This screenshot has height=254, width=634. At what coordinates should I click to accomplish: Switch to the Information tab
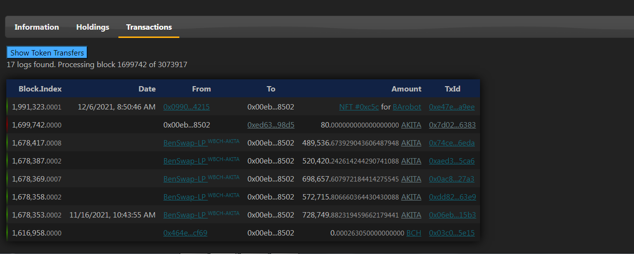pos(37,27)
